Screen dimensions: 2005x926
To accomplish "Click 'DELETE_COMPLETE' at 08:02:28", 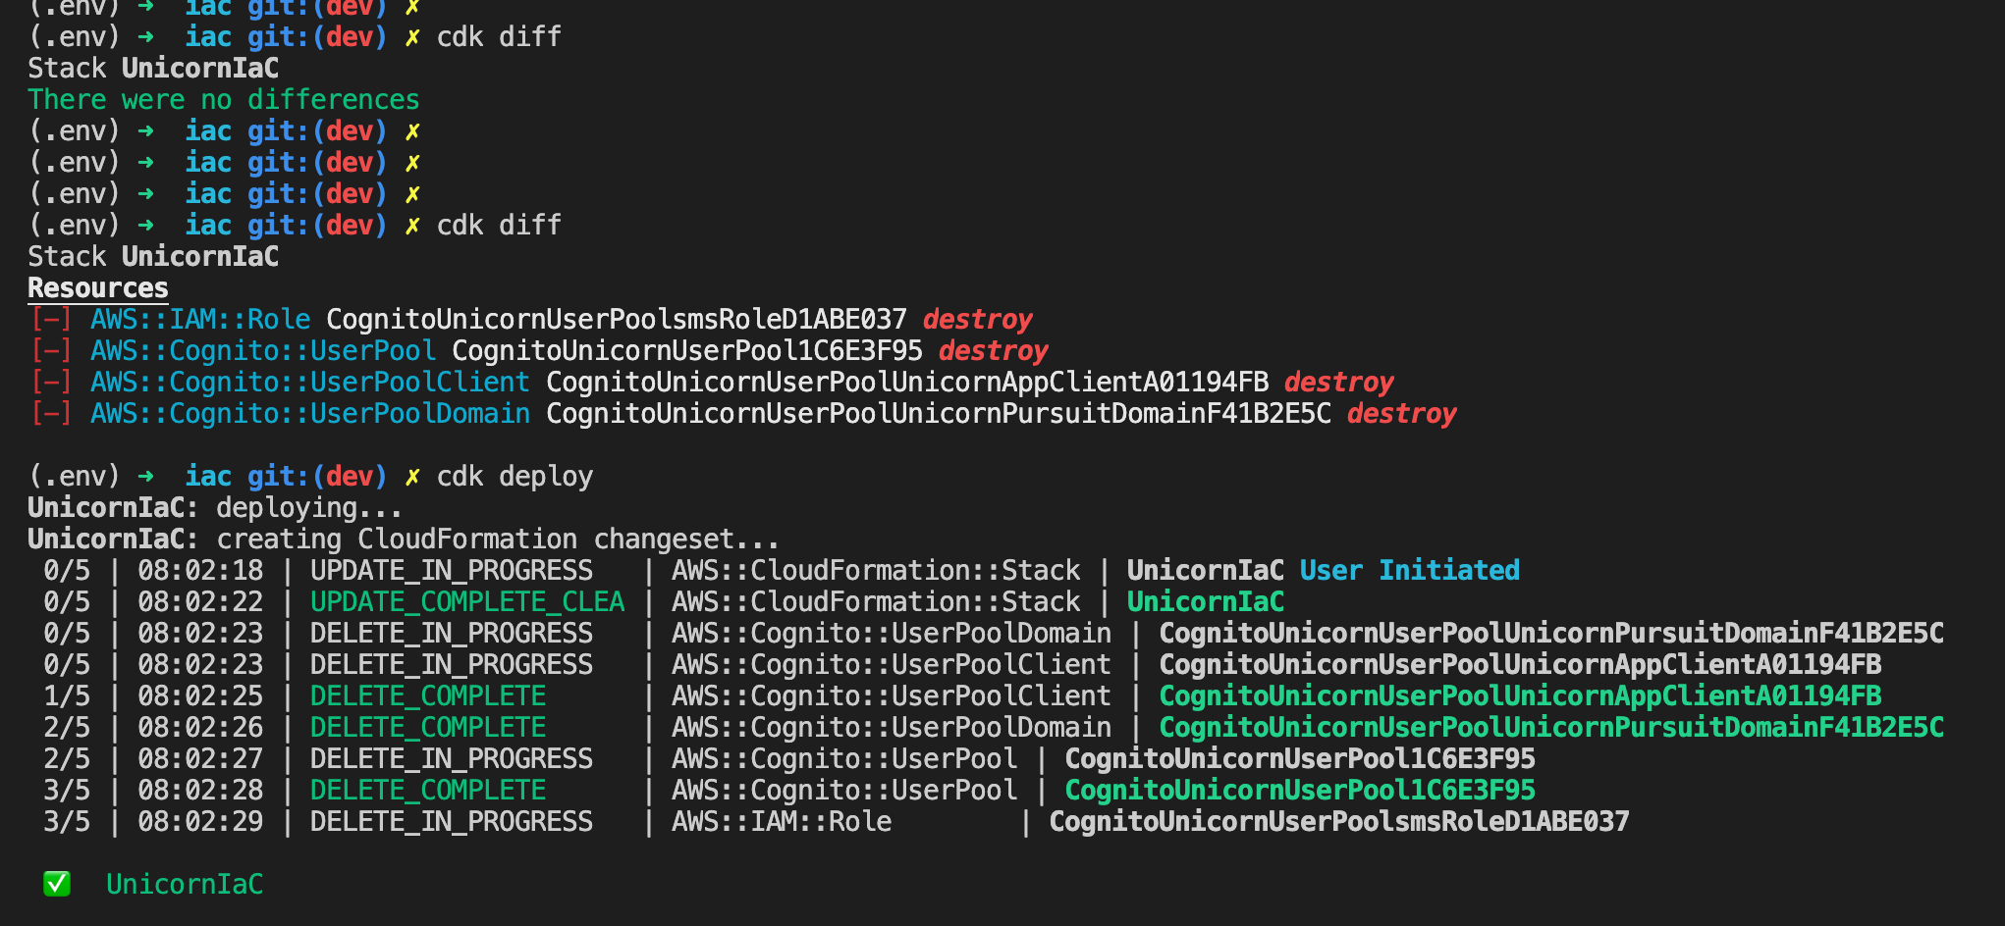I will pyautogui.click(x=428, y=791).
